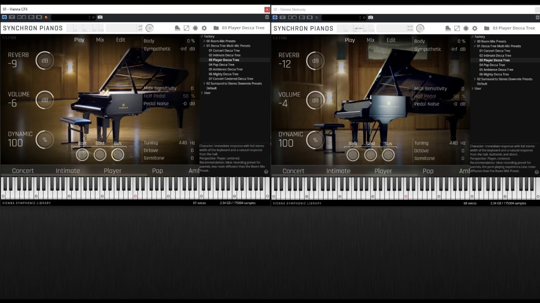The image size is (540, 303).
Task: Click the preset folder icon in Vienna CFX
Action: click(x=216, y=28)
